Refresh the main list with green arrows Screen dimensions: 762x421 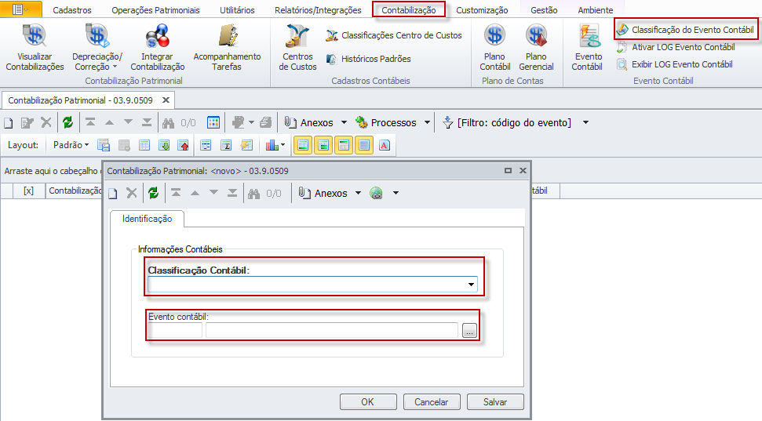pos(67,122)
